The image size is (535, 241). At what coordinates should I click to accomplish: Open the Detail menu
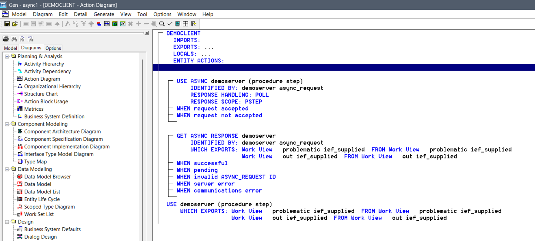80,14
